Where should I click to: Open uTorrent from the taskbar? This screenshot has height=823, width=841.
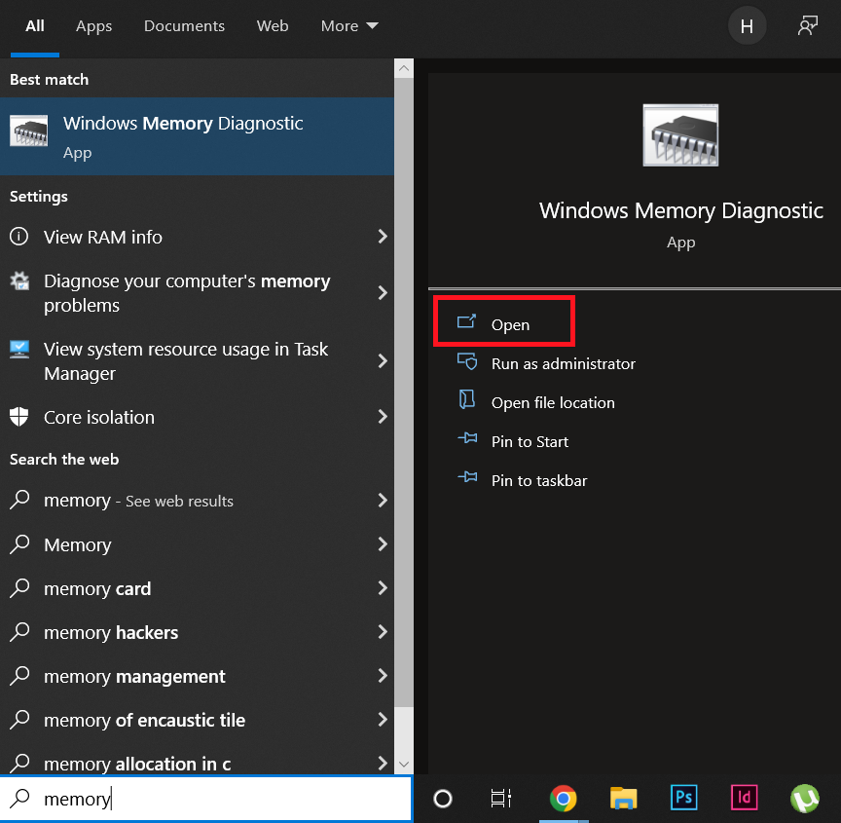tap(805, 799)
